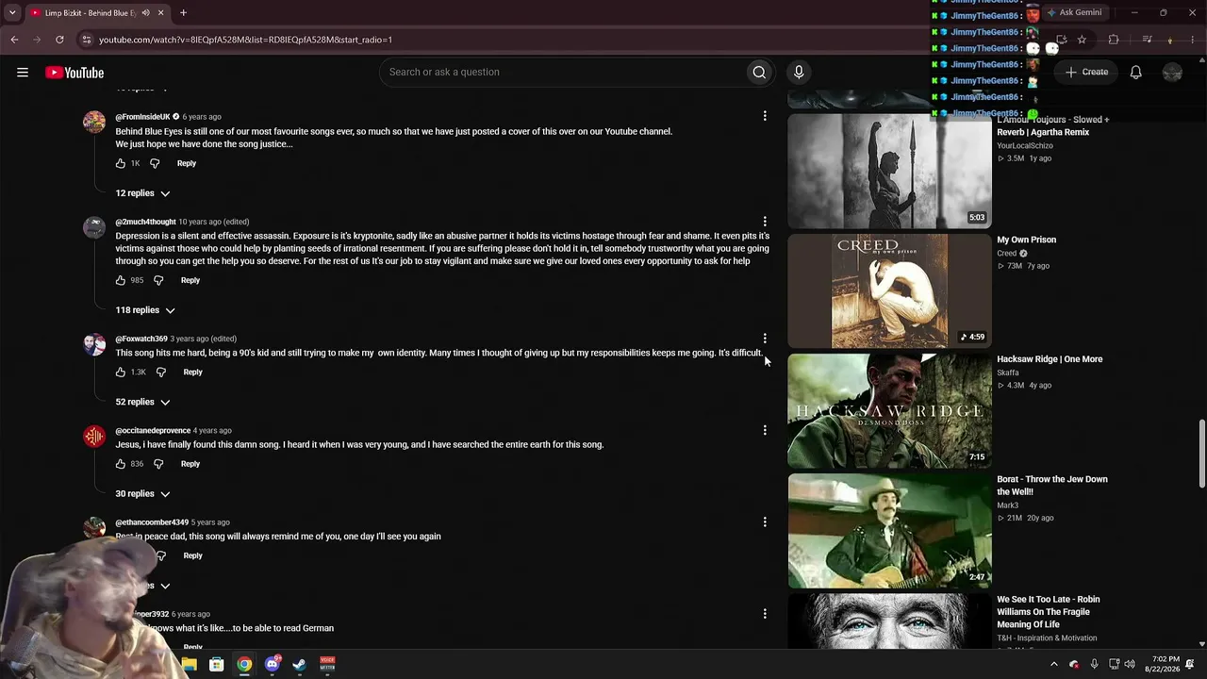The image size is (1207, 679).
Task: Like the depression comment by @2much4thought
Action: click(121, 280)
